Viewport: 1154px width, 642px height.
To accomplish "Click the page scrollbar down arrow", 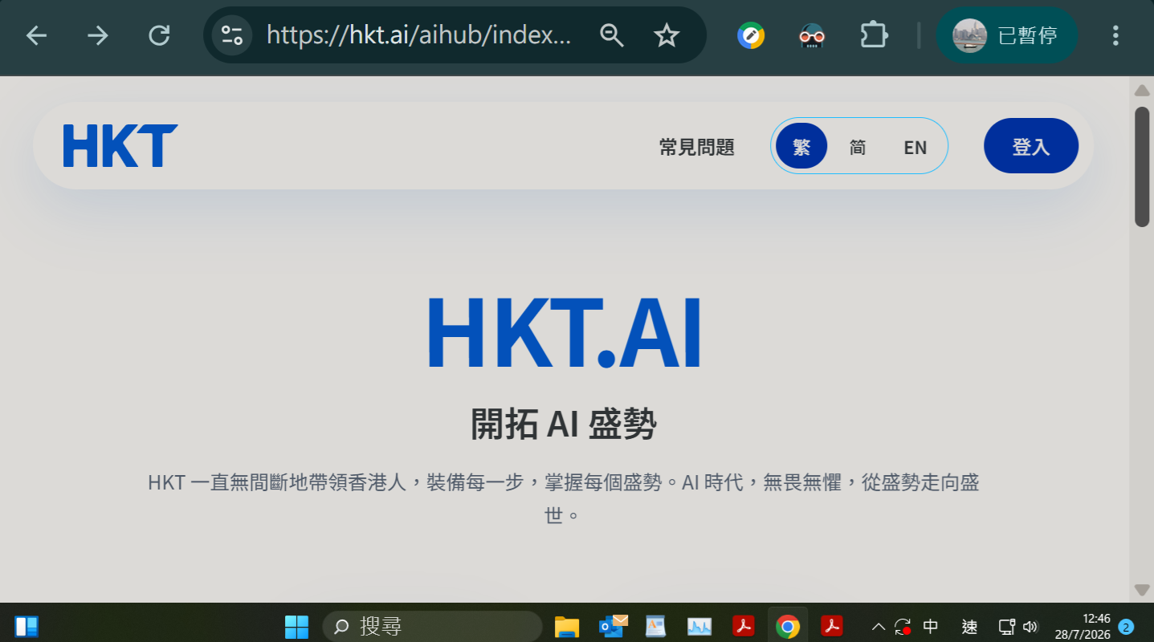I will [1142, 590].
